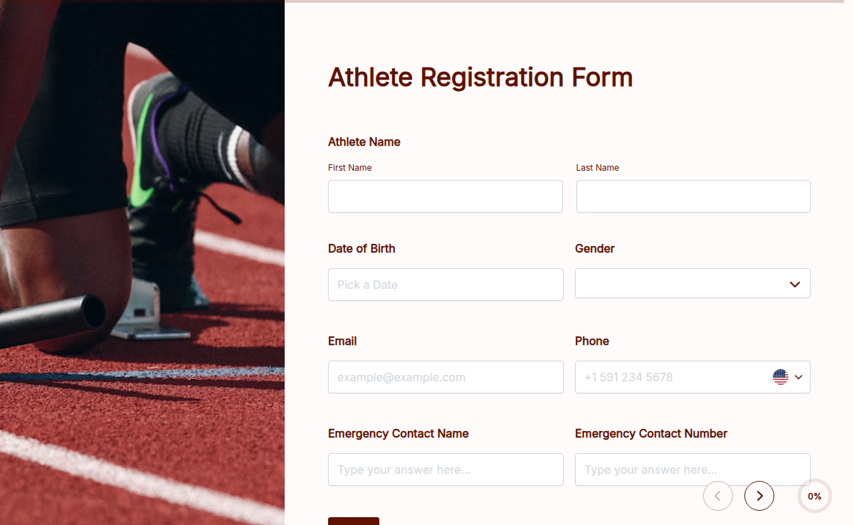Click the Pick a Date placeholder text
Screen dimensions: 854x525
click(x=367, y=285)
